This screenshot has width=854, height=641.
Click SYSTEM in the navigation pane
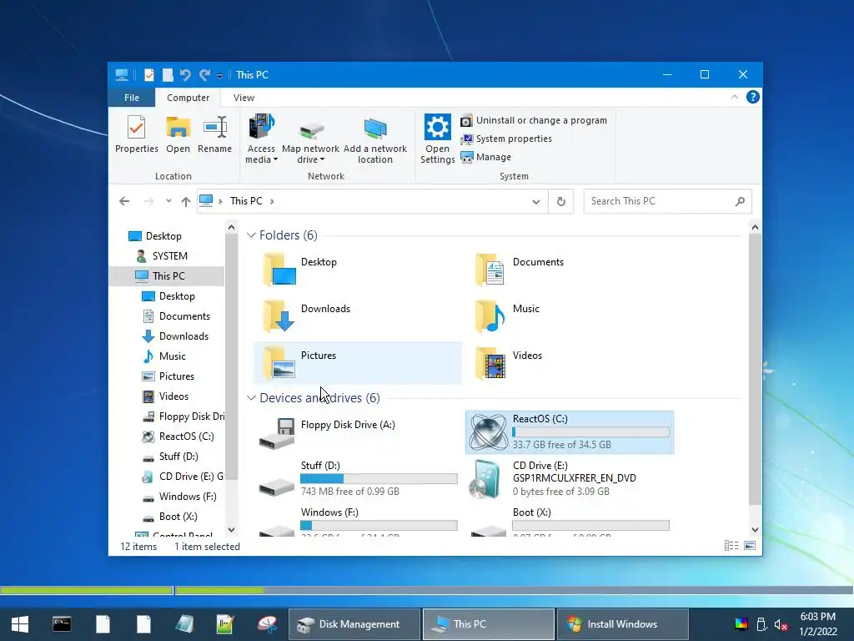169,256
